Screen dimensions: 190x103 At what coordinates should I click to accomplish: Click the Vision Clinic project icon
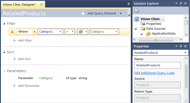137,19
